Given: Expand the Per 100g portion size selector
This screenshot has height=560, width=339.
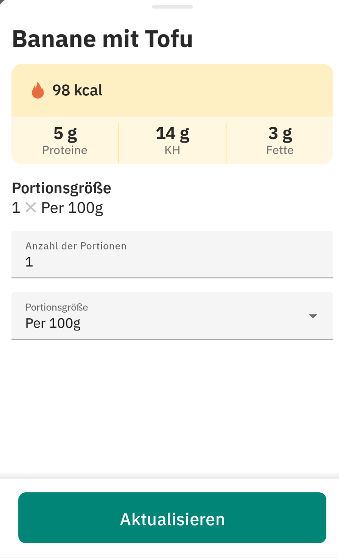Looking at the screenshot, I should point(172,315).
